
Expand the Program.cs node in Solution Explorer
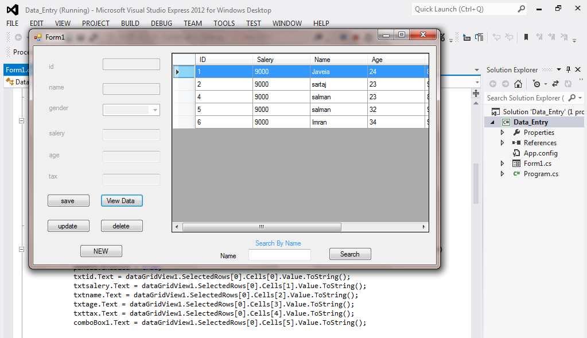point(503,174)
